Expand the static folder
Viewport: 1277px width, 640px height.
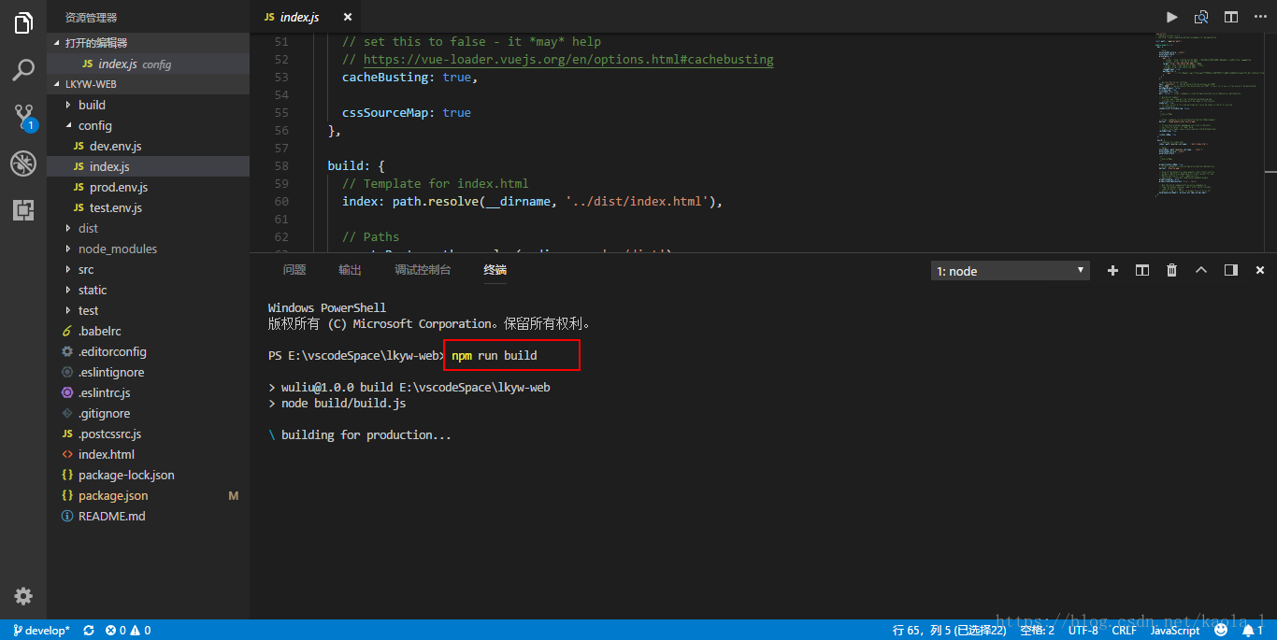[148, 290]
